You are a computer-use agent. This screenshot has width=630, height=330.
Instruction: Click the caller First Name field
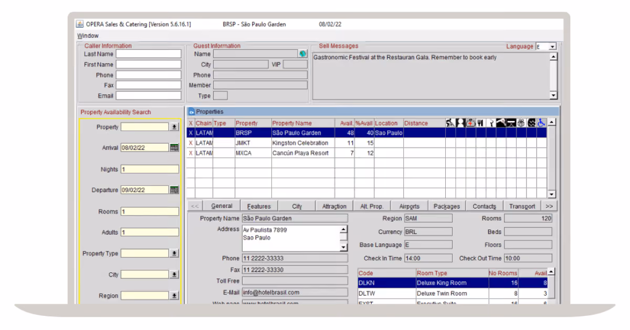(149, 64)
